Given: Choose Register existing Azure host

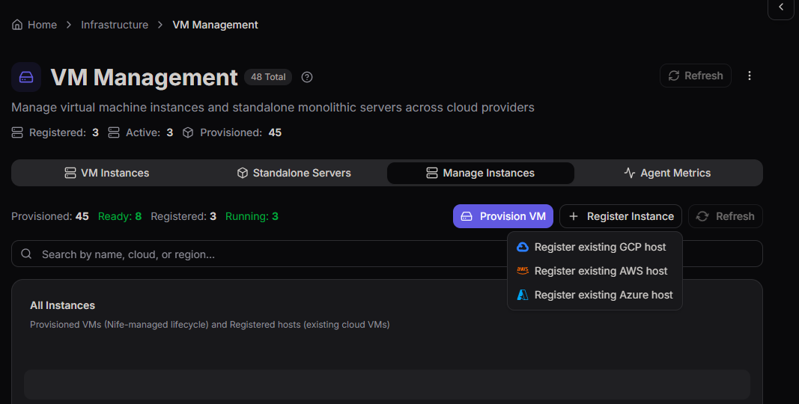Looking at the screenshot, I should [x=595, y=295].
